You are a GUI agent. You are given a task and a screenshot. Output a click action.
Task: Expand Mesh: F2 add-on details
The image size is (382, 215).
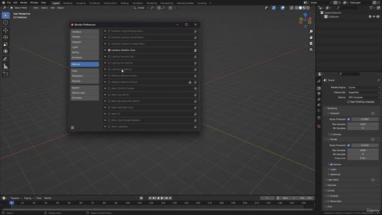(x=105, y=114)
